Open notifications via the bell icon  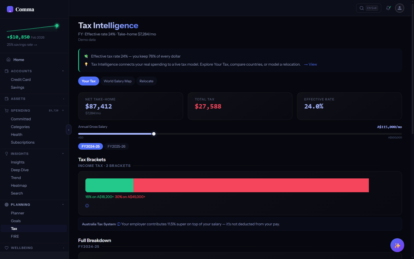[388, 8]
